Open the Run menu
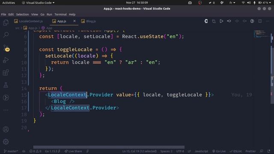 coord(49,14)
